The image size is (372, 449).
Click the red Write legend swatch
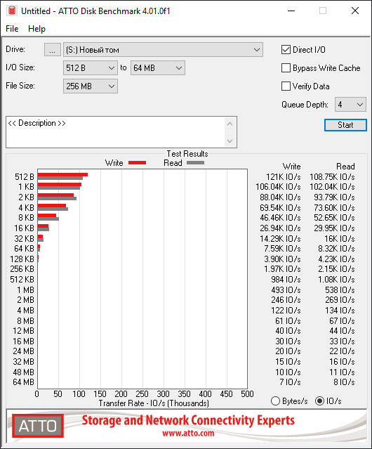pos(138,162)
